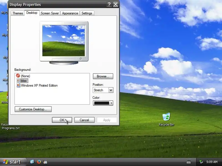Screen dimensions: 222x166
Task: Click the third Quick Launch icon
Action: [45, 162]
